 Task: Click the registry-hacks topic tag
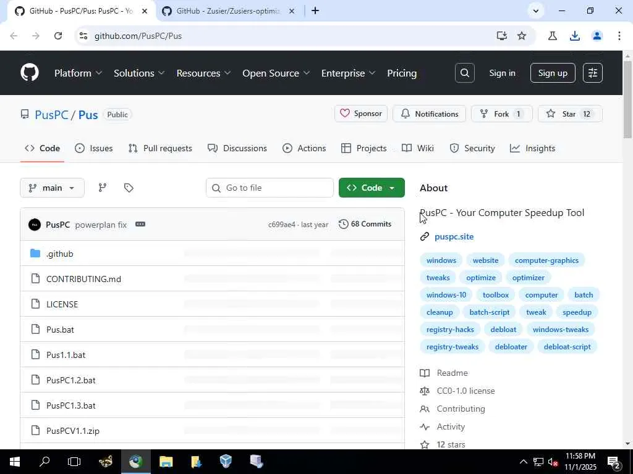coord(450,330)
